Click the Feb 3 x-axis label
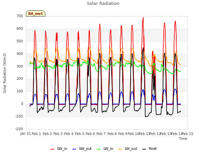Screen dimensions: 207x155 click(x=58, y=134)
